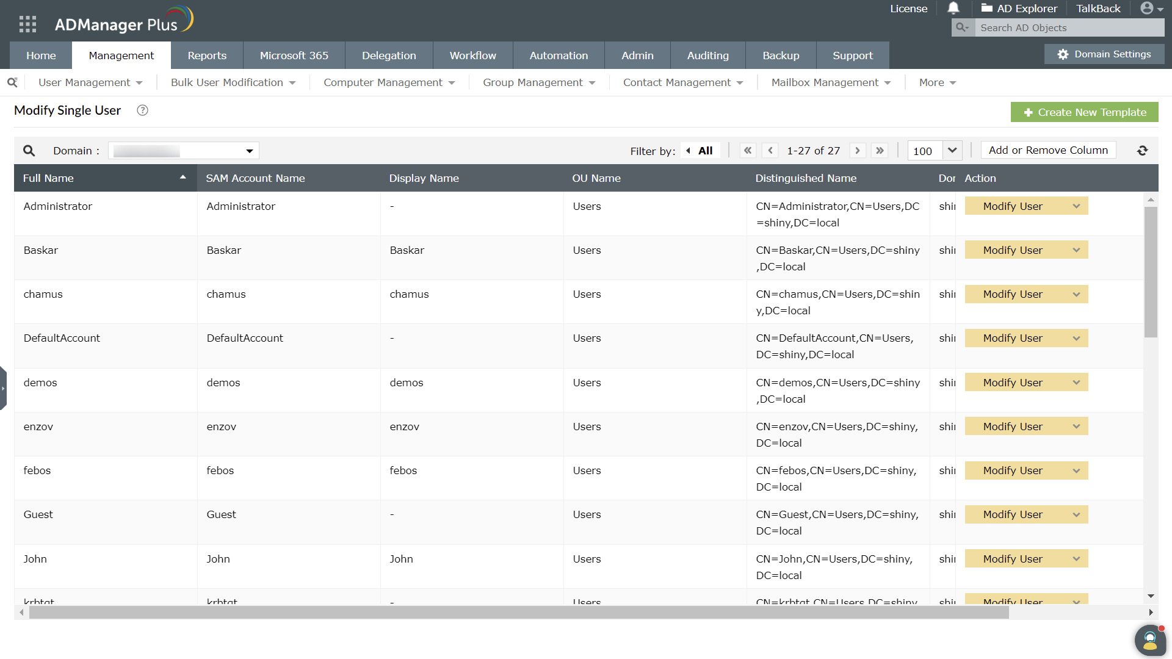1172x659 pixels.
Task: Click the help question mark icon
Action: [142, 110]
